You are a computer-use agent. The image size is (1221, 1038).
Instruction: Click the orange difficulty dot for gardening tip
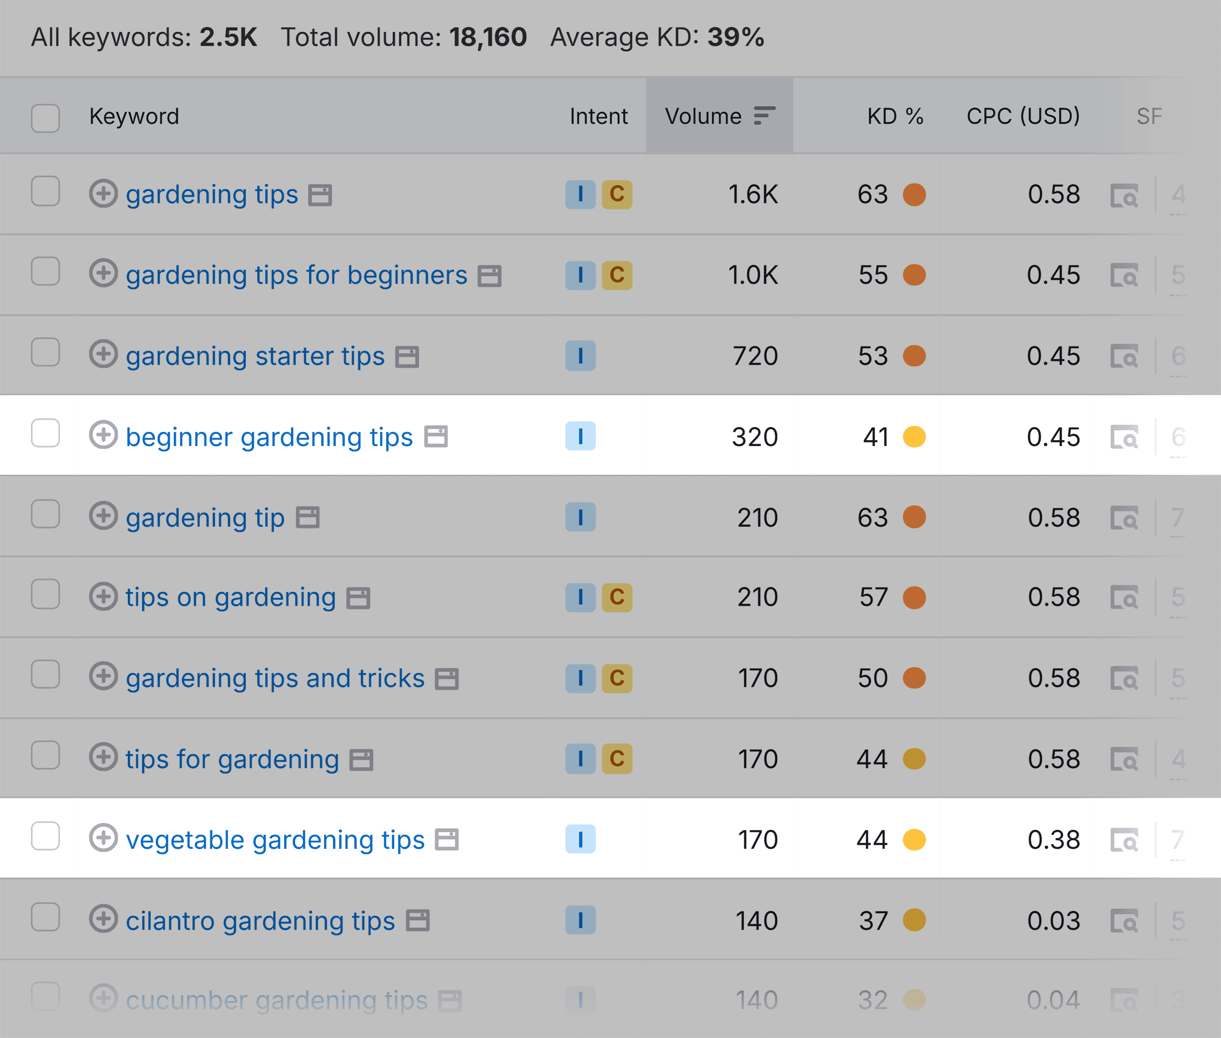[913, 517]
